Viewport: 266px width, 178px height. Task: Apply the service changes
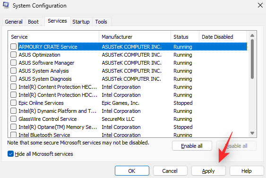208,171
